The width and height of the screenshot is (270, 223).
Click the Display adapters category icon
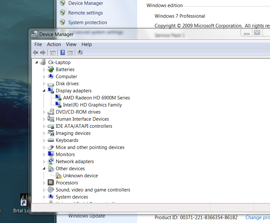pyautogui.click(x=51, y=90)
